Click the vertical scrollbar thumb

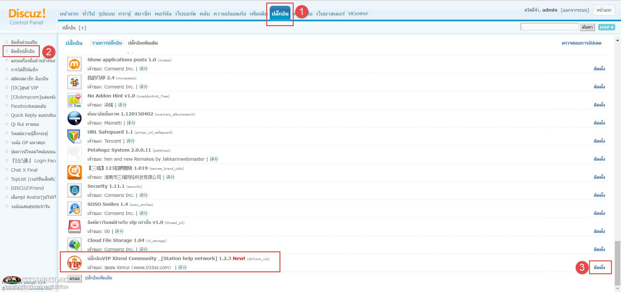618,263
